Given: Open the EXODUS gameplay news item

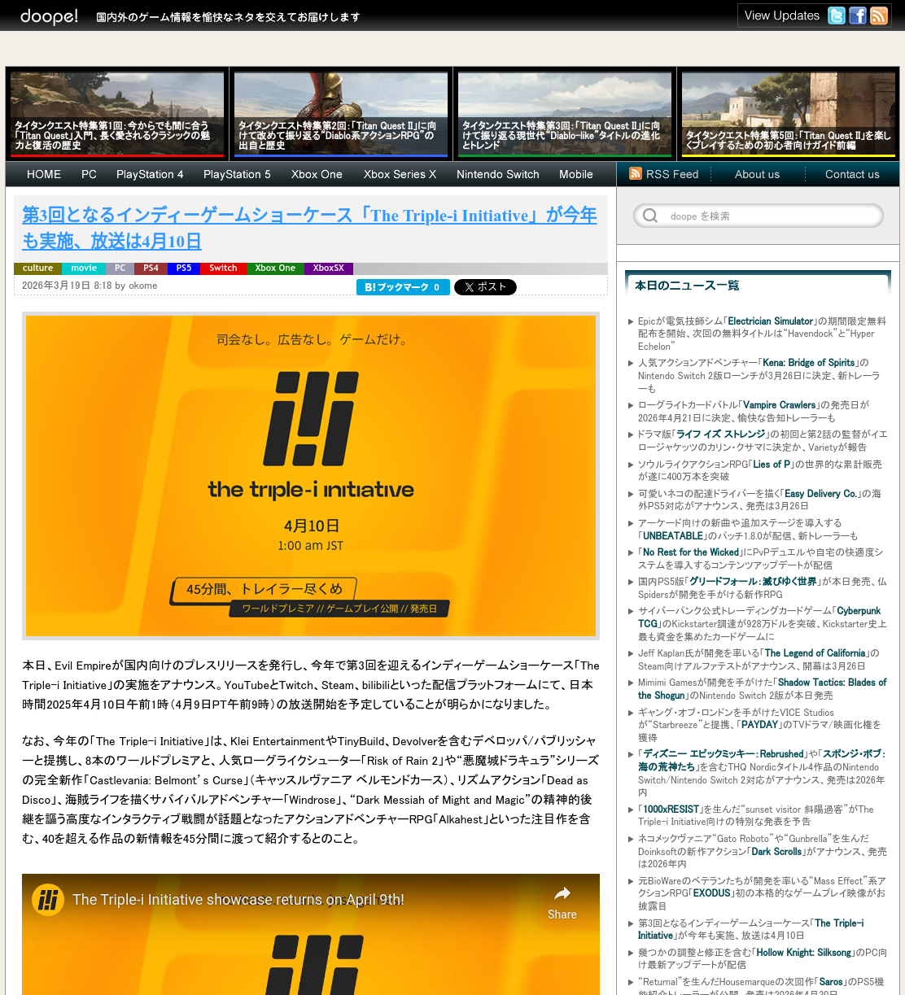Looking at the screenshot, I should coord(762,893).
